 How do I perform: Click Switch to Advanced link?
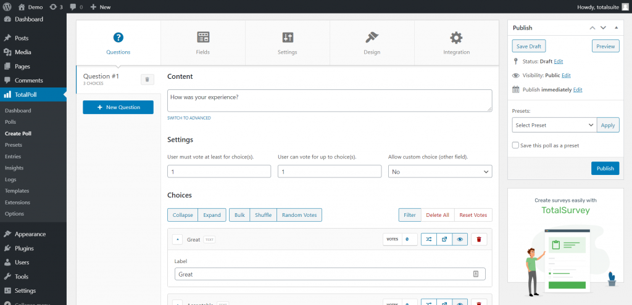189,118
